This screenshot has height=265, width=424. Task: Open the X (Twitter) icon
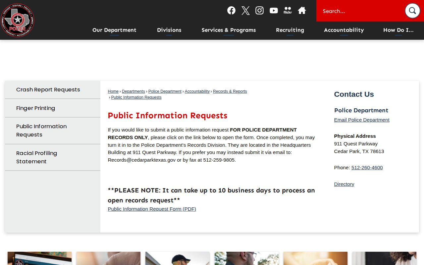coord(245,11)
